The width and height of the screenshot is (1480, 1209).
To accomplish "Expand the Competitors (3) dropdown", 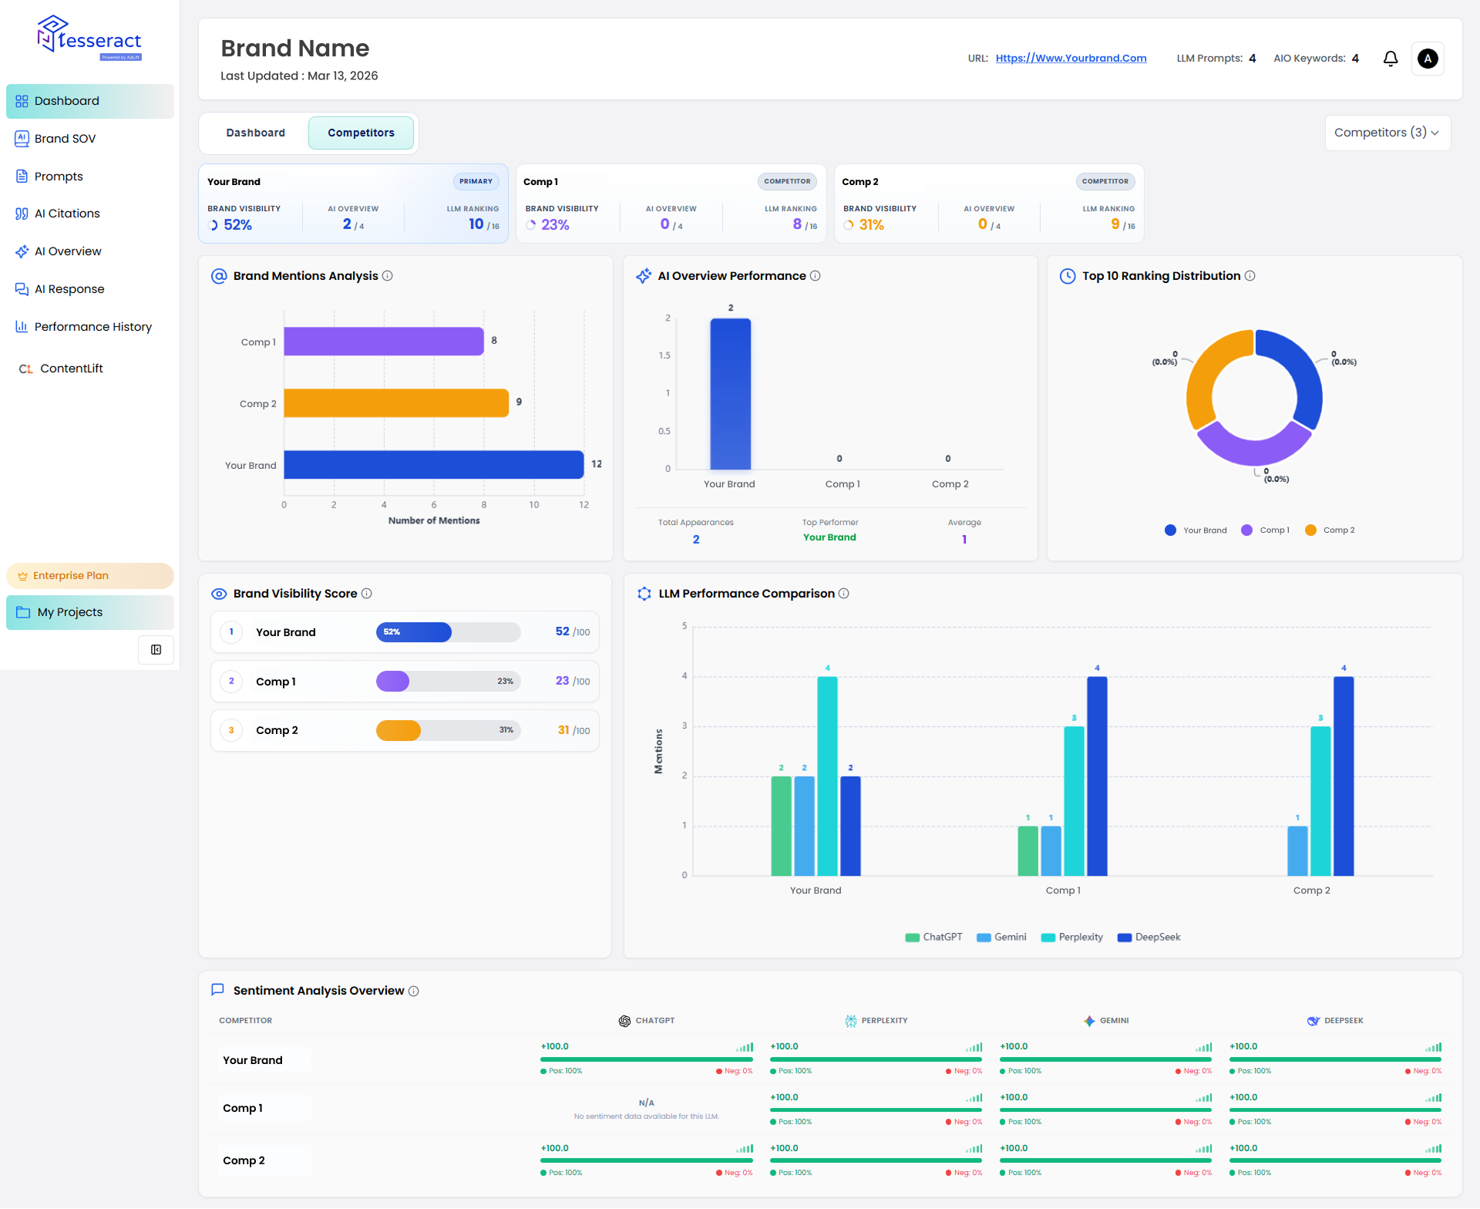I will [1387, 133].
